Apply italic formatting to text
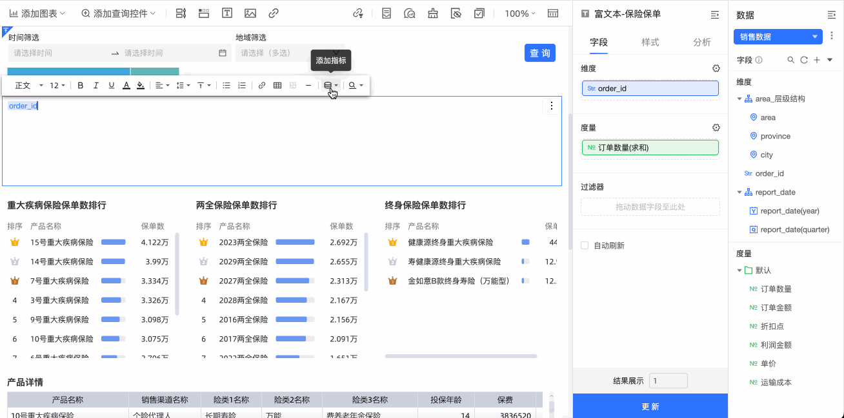This screenshot has width=844, height=418. (96, 85)
